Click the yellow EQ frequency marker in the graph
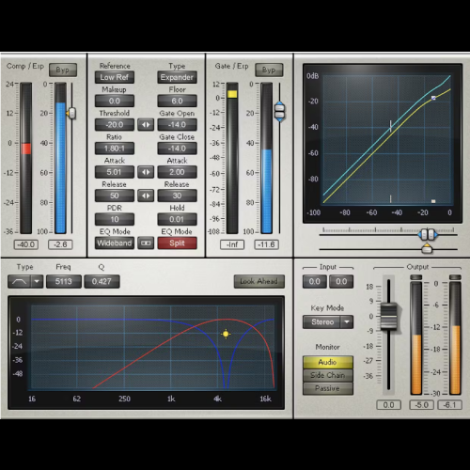Viewport: 470px width, 470px height. pos(226,334)
